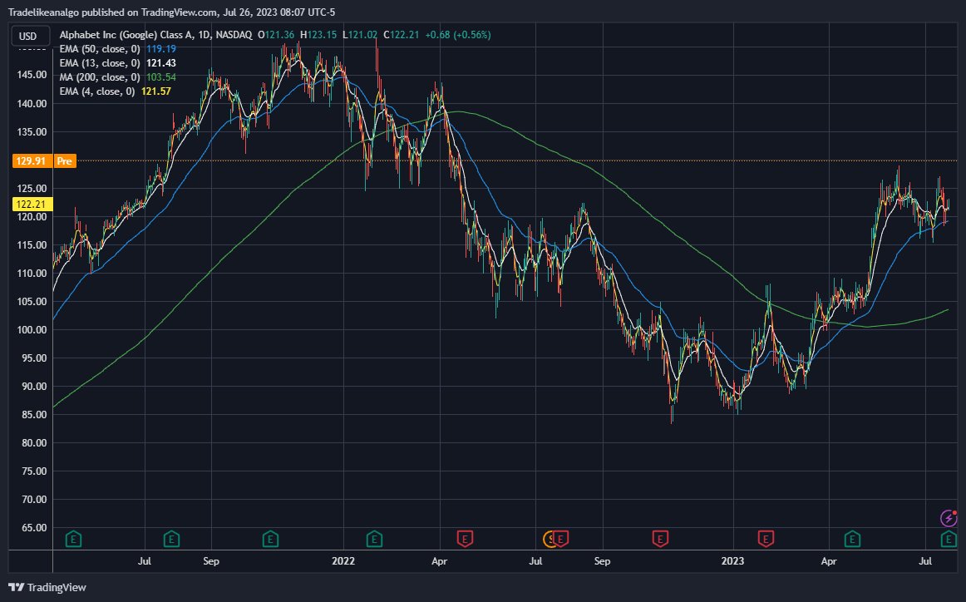Click the red E marker beside the S marker
The width and height of the screenshot is (966, 602).
[560, 539]
